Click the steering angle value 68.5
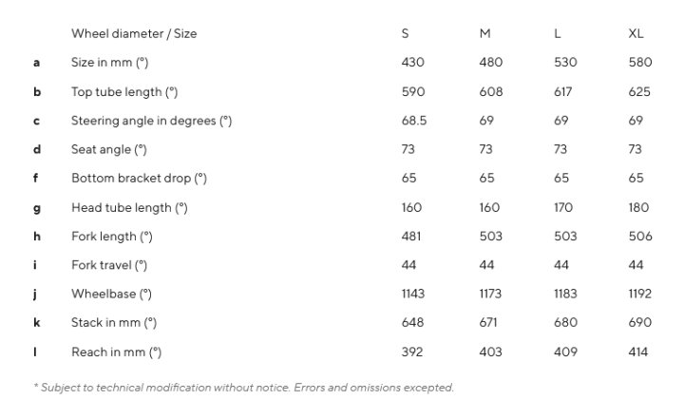The image size is (684, 419). click(414, 121)
